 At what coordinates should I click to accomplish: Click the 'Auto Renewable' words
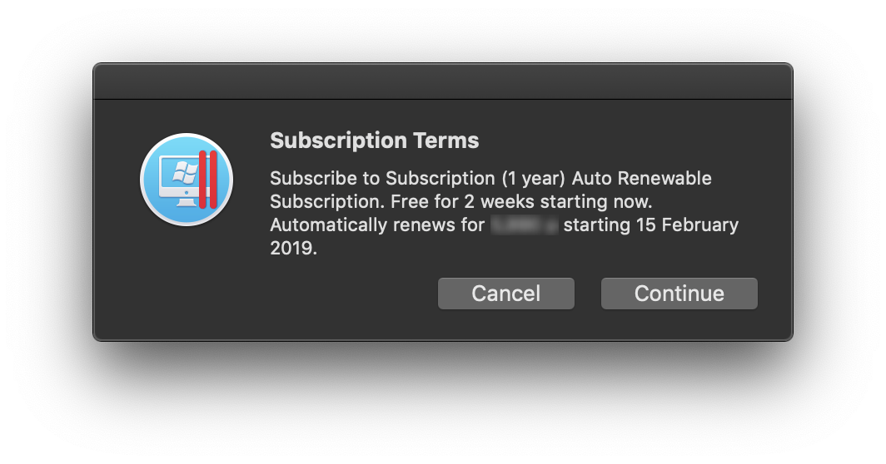pos(642,179)
